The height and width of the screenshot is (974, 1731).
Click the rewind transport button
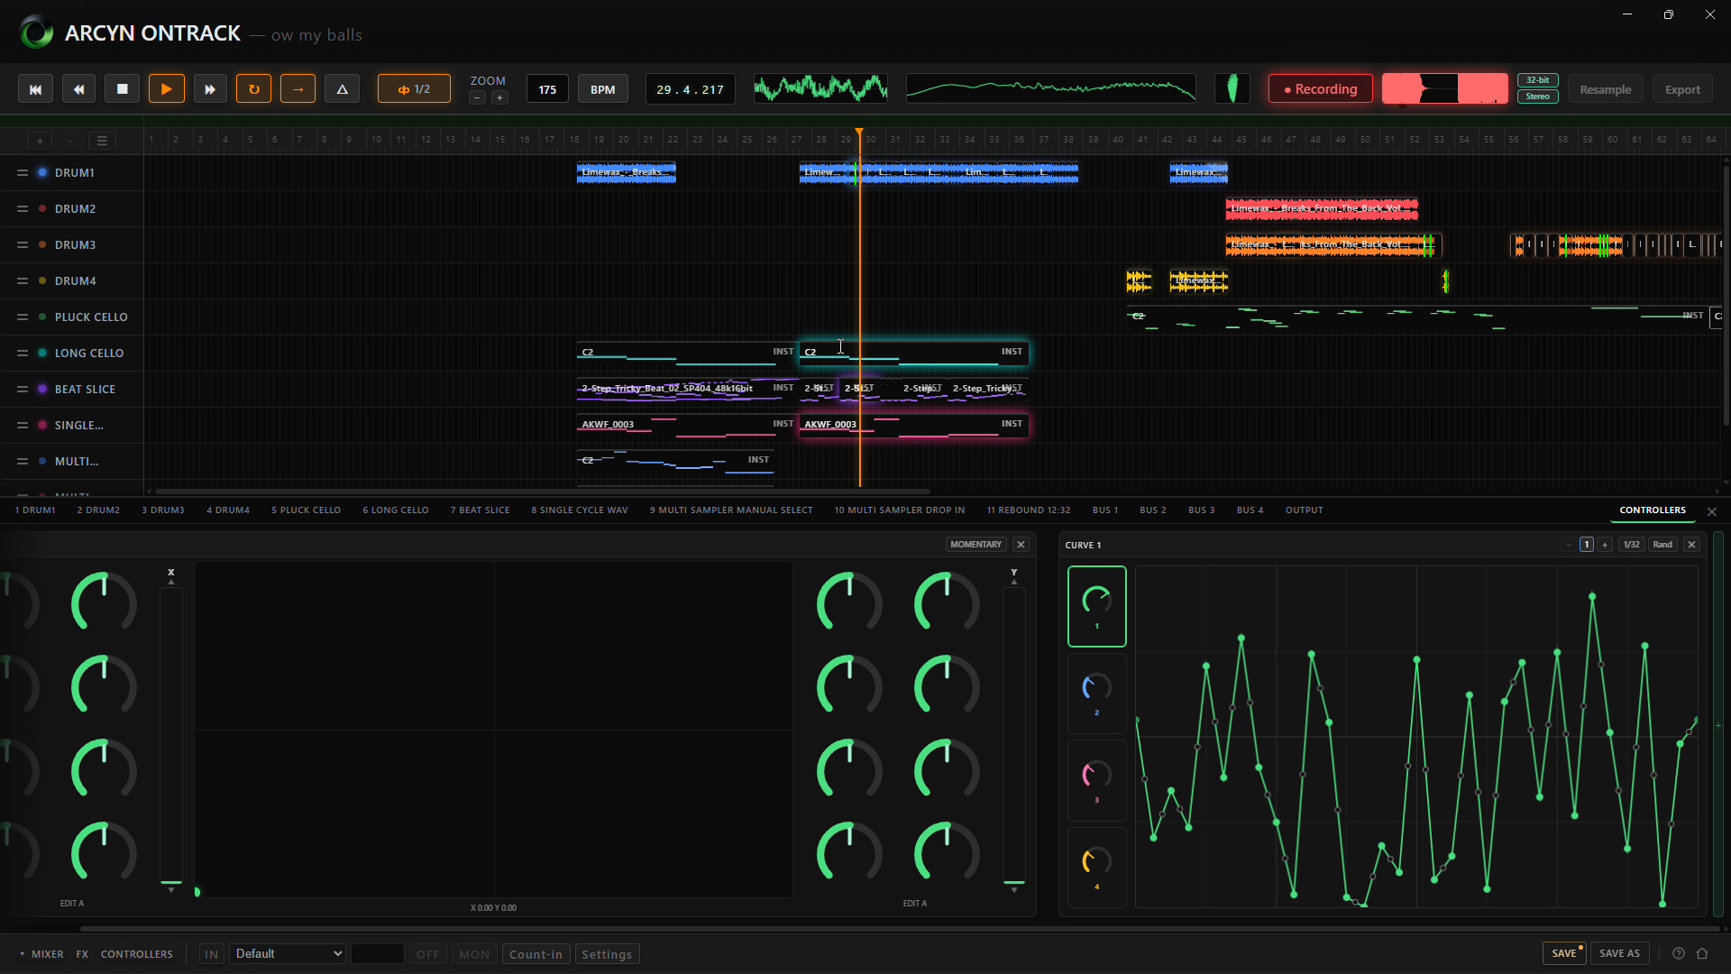78,89
